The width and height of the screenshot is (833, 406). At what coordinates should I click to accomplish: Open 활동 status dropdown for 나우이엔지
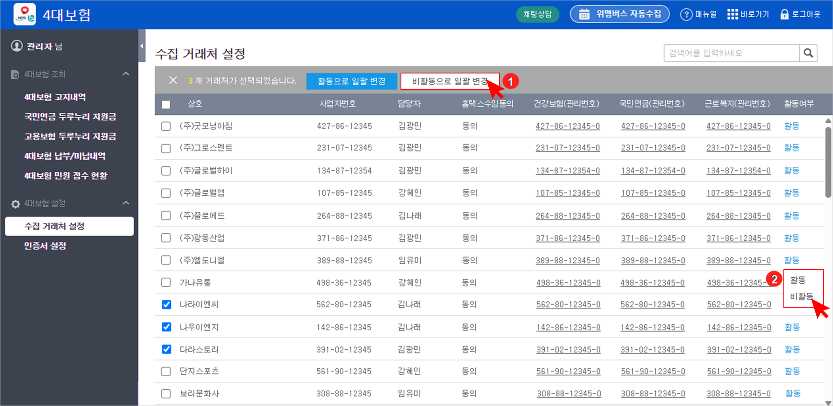792,327
